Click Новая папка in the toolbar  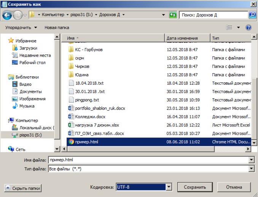[57, 27]
